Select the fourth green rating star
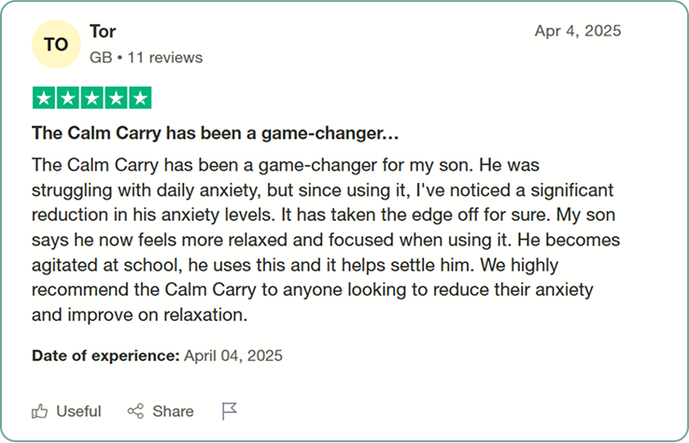The image size is (689, 443). 116,98
